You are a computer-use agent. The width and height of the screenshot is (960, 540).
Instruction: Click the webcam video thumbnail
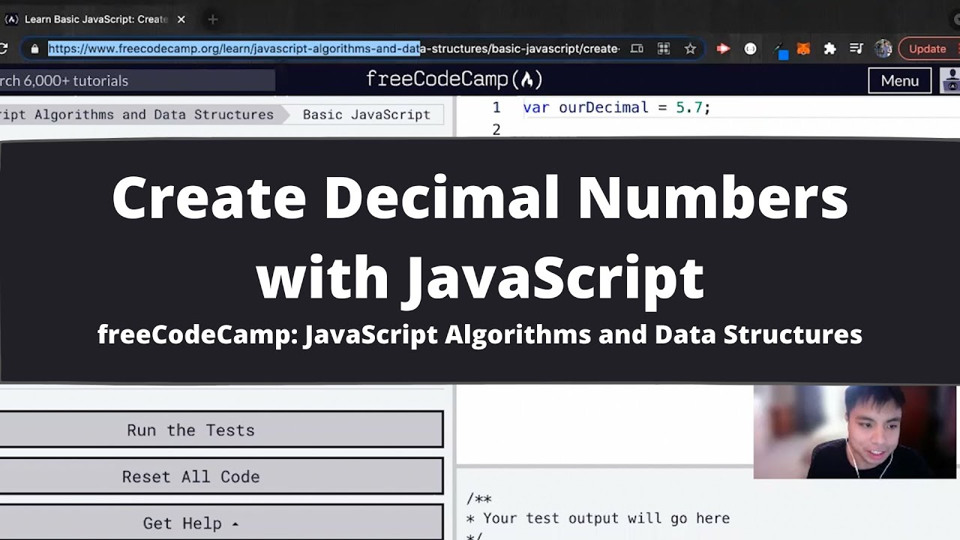pyautogui.click(x=855, y=432)
